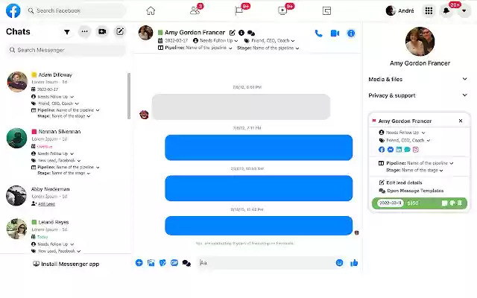
Task: Open the notifications bell icon
Action: tap(446, 11)
